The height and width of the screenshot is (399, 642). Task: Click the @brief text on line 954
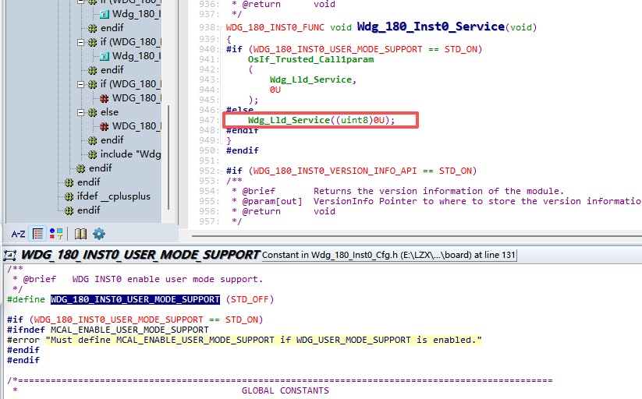click(x=259, y=191)
